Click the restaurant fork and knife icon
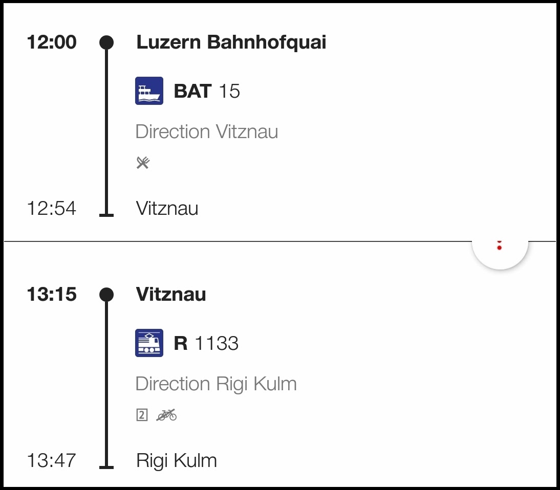The height and width of the screenshot is (490, 560). coord(143,163)
